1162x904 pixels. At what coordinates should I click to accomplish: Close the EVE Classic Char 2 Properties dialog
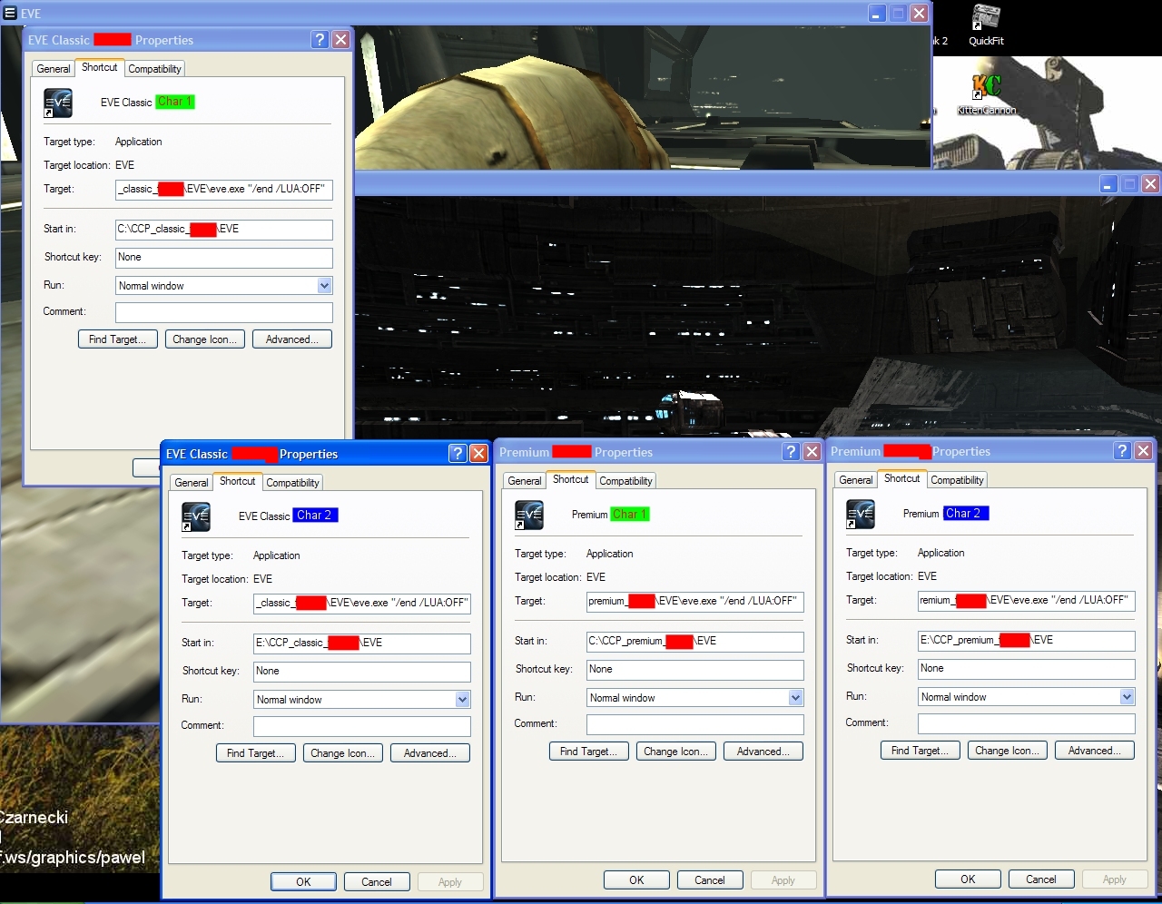pos(478,453)
